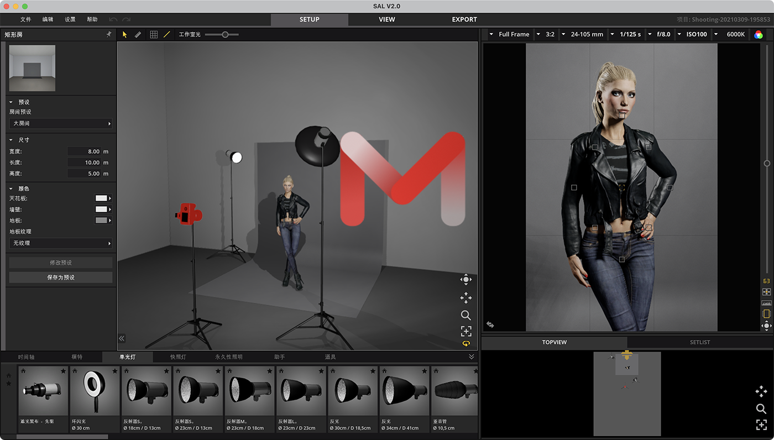The width and height of the screenshot is (774, 440).
Task: Click the 保存为预设 button
Action: click(x=61, y=277)
